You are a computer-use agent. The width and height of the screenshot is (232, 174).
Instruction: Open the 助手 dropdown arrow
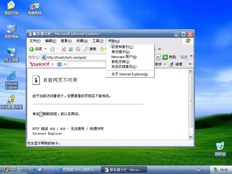165,64
